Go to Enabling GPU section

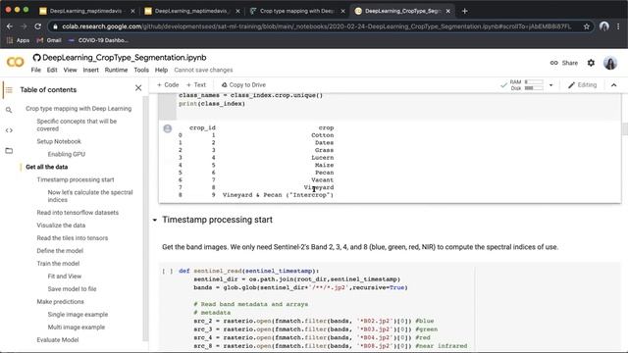(67, 154)
